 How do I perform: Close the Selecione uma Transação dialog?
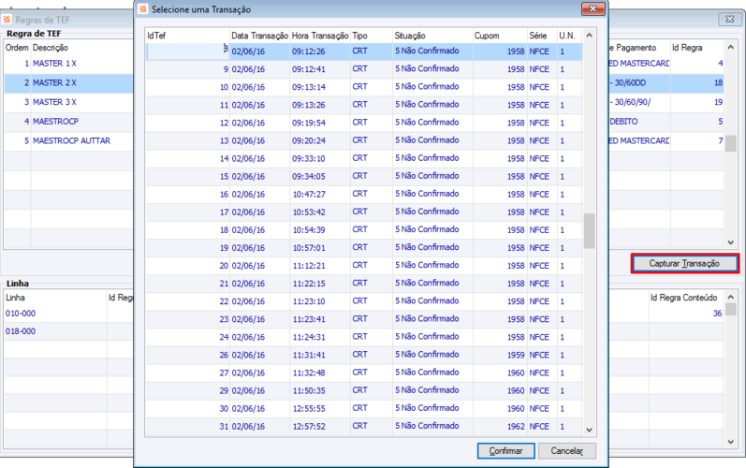coord(592,8)
